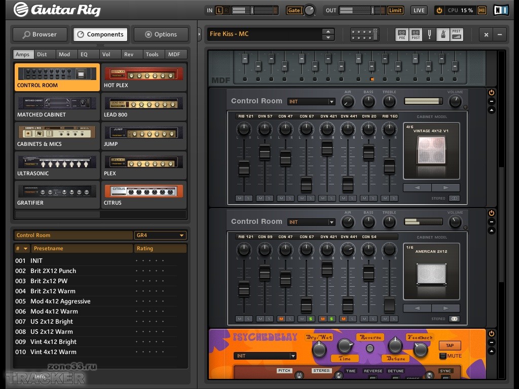Select the Jump amp component
Viewport: 519px width, 389px height.
point(143,136)
